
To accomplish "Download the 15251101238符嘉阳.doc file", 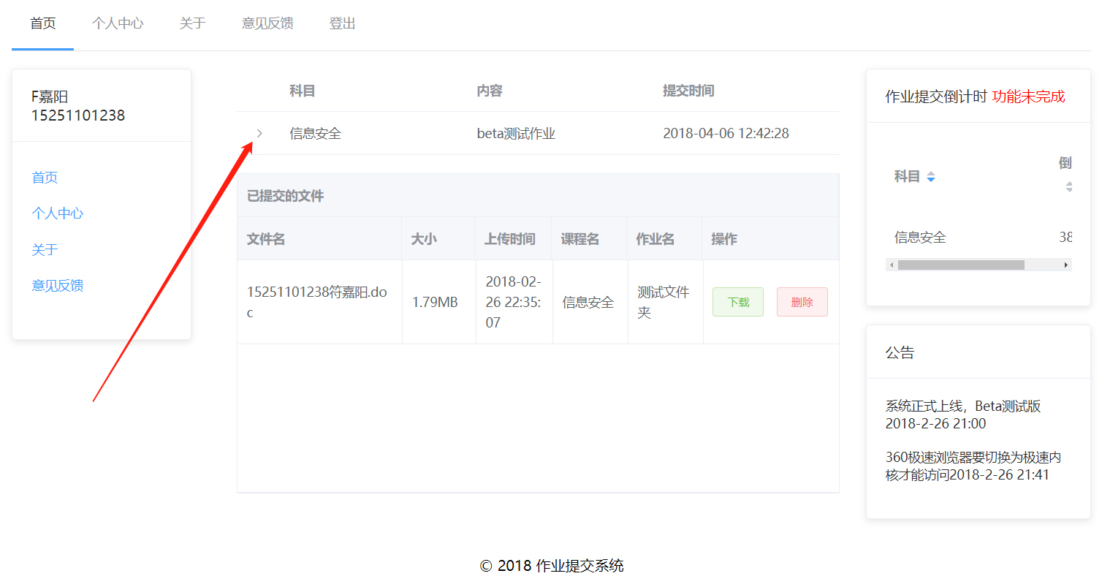I will [x=737, y=302].
